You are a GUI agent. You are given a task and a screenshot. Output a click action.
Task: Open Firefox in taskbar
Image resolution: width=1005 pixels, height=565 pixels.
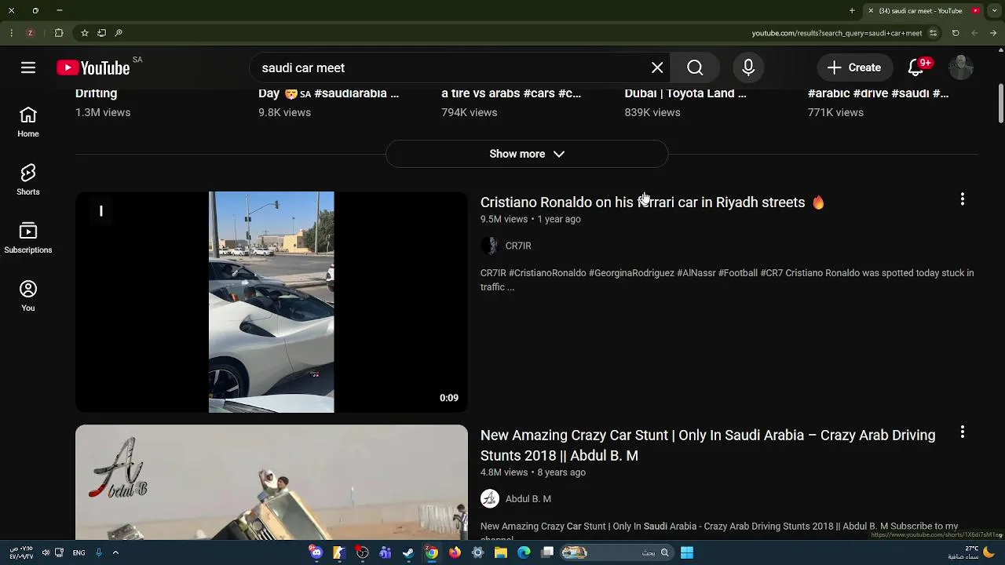[455, 552]
